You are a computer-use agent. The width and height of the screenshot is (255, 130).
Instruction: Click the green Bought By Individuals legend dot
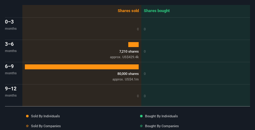click(141, 116)
